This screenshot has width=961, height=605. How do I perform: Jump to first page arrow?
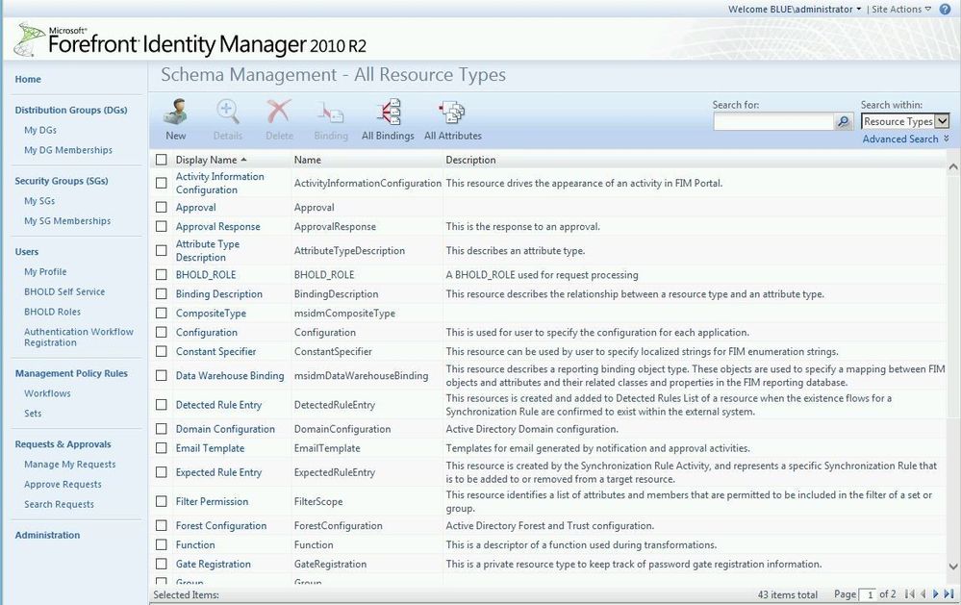click(x=909, y=594)
